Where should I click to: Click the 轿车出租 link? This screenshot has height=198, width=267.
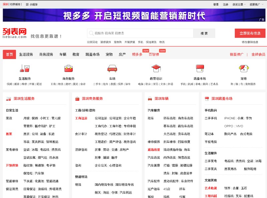pos(170,118)
